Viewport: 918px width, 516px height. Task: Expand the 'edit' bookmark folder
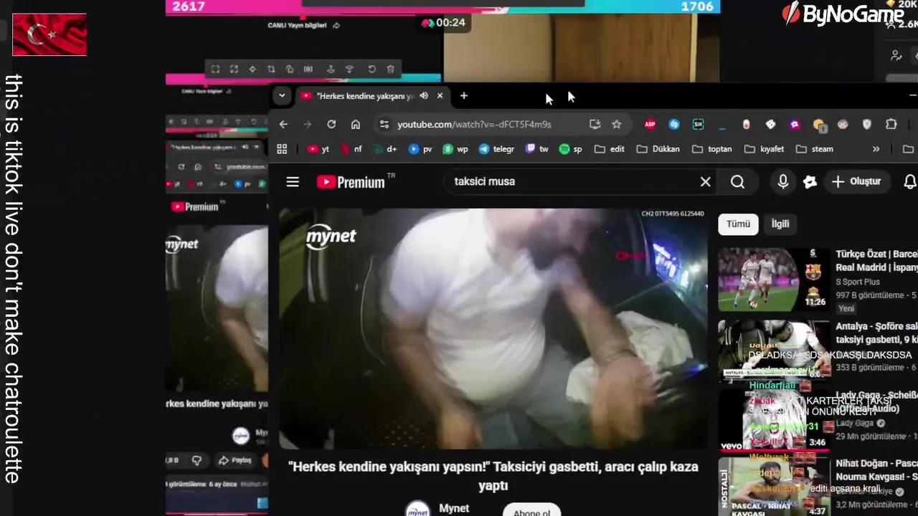(610, 149)
